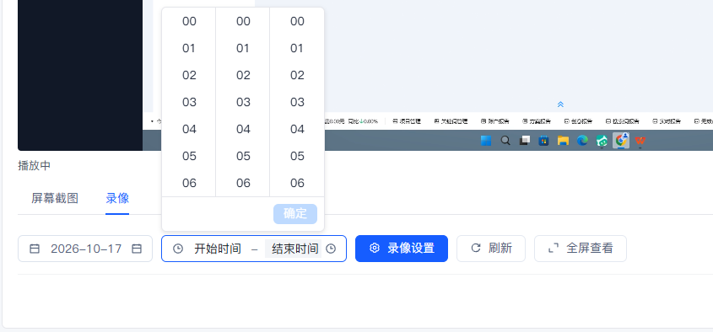Select minute 03 in the middle time column
The width and height of the screenshot is (713, 332).
(243, 102)
